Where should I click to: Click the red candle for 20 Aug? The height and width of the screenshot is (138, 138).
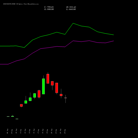52,83
